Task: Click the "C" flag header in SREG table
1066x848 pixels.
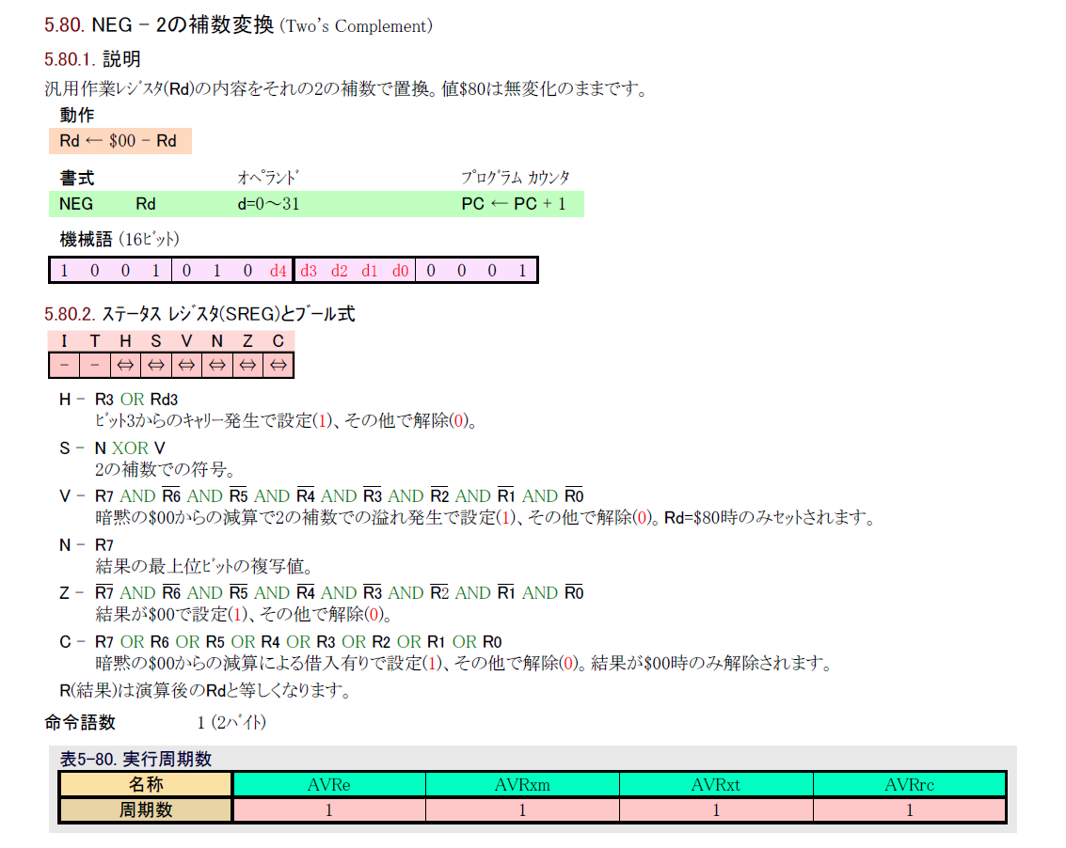Action: pyautogui.click(x=278, y=341)
